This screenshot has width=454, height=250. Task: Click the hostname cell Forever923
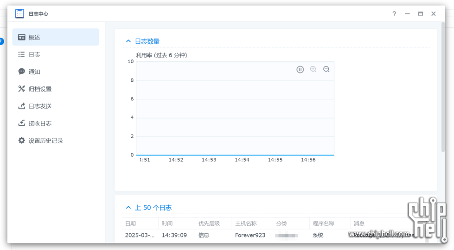[250, 235]
